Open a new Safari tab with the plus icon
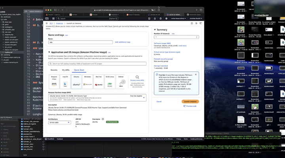285x158 pixels. pyautogui.click(x=196, y=10)
